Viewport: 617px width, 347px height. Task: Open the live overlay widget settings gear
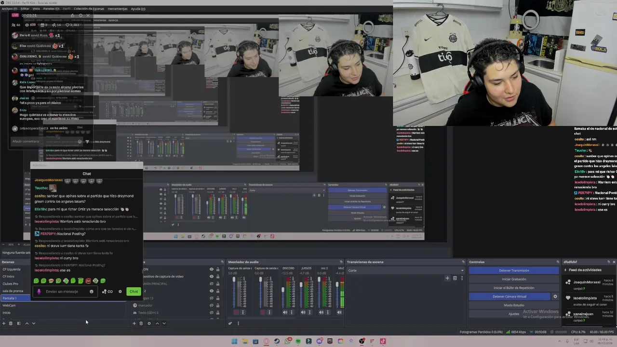[x=80, y=15]
